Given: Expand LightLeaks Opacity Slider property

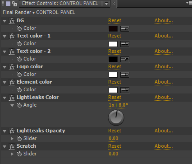Looking at the screenshot, I should coord(12,139).
